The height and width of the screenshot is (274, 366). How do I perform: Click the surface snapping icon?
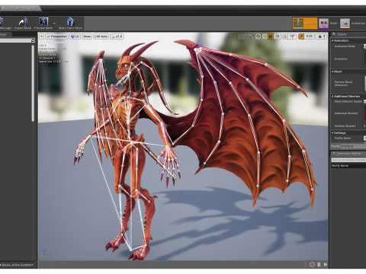tap(265, 37)
